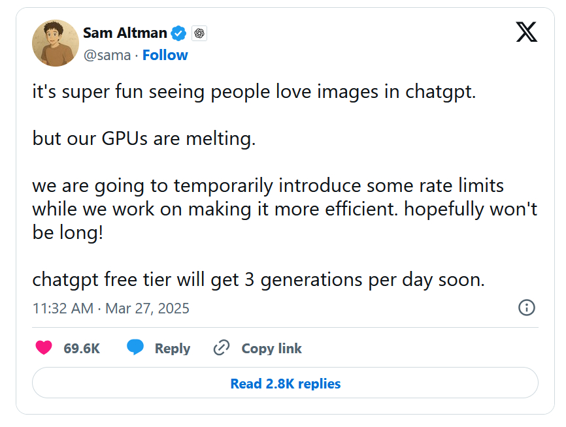Open the @sama handle link
The image size is (566, 427).
[107, 55]
